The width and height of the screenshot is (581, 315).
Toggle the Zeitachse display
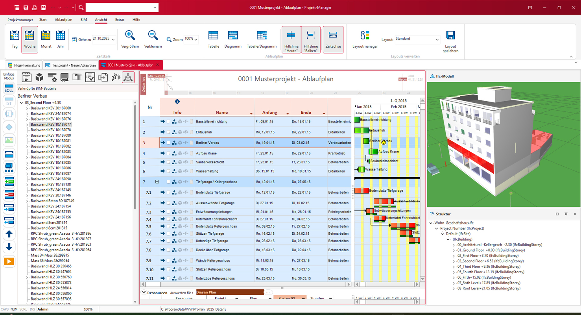tap(333, 39)
